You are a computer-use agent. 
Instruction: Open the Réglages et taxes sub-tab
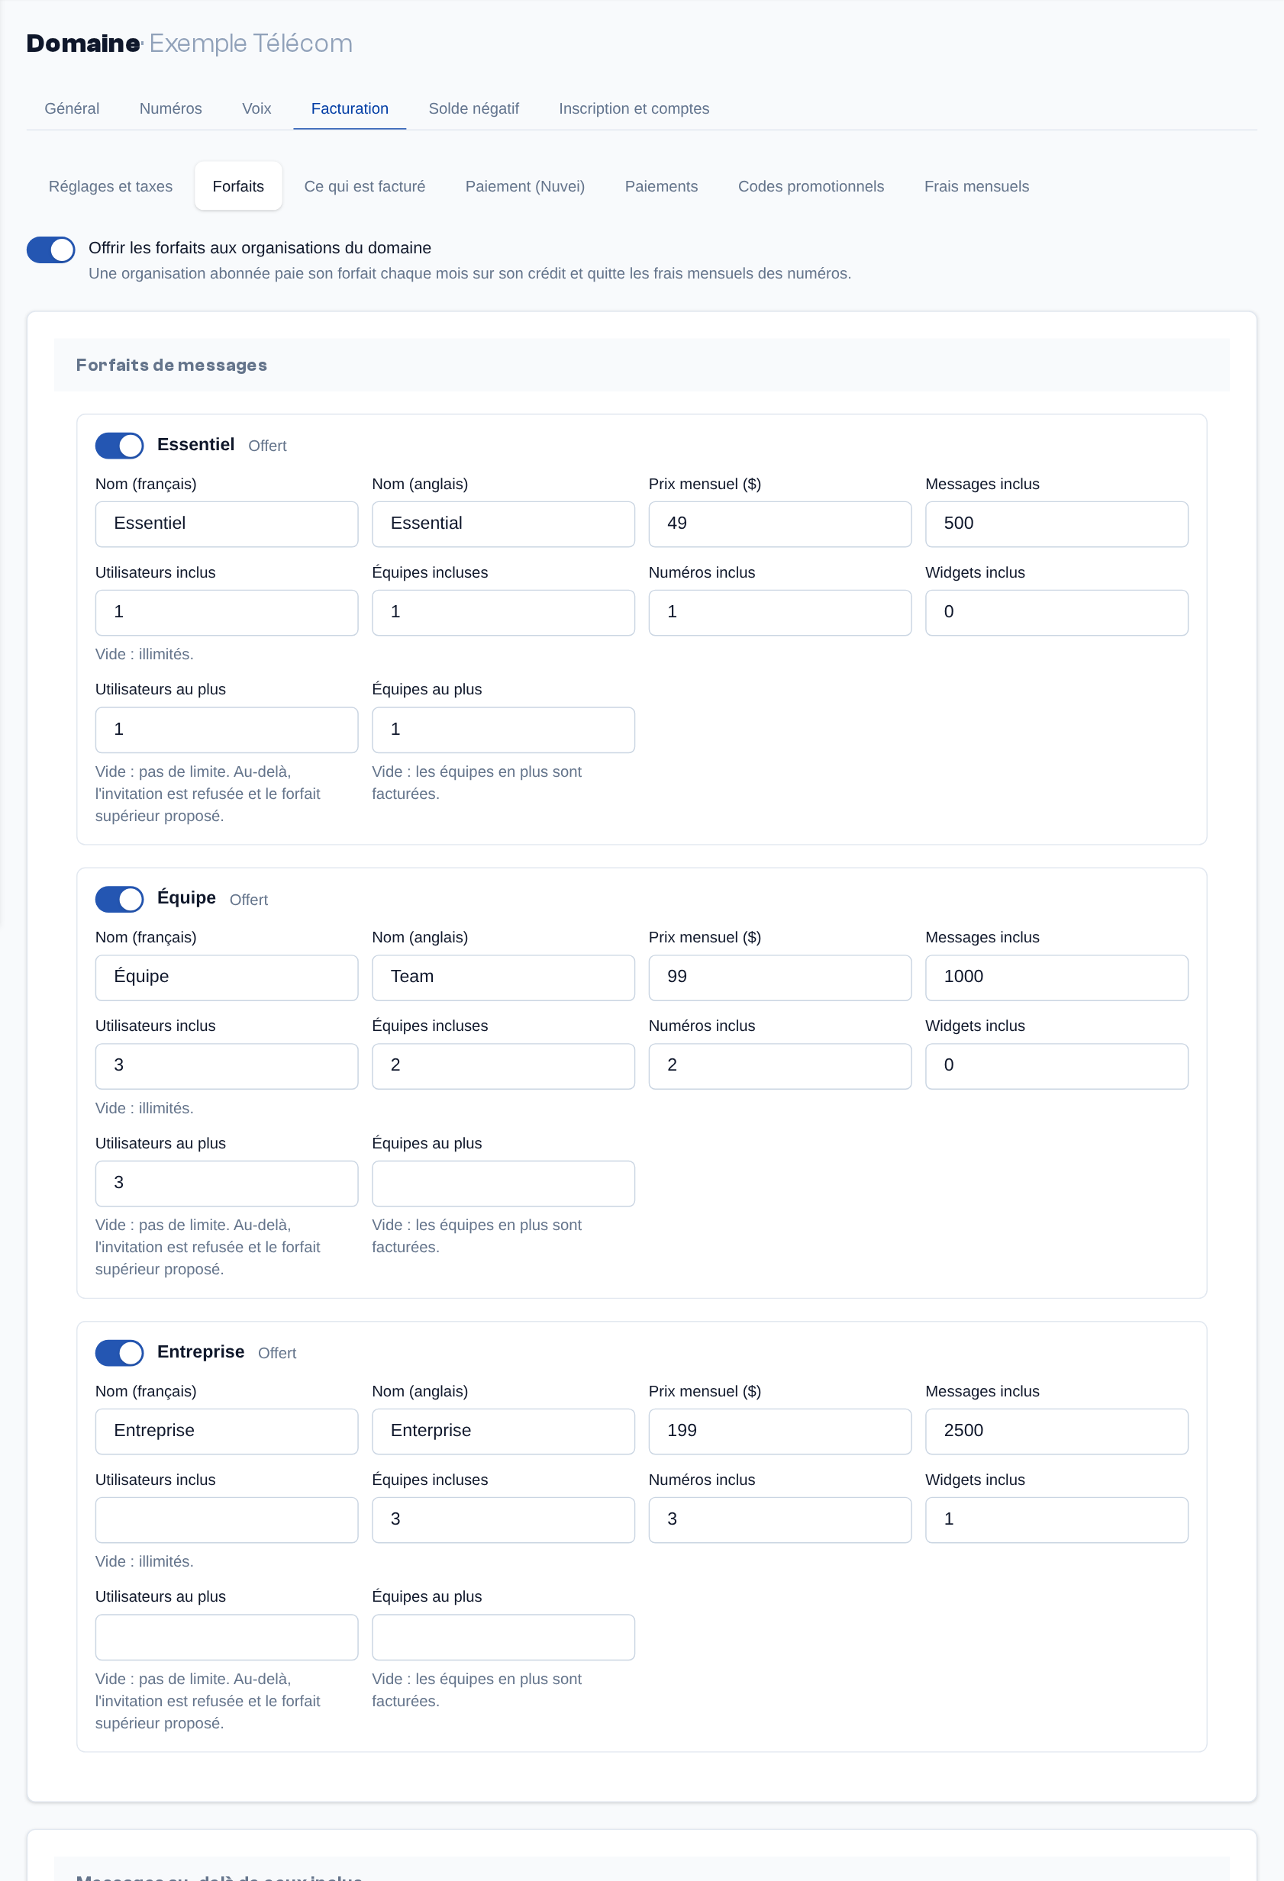[111, 186]
